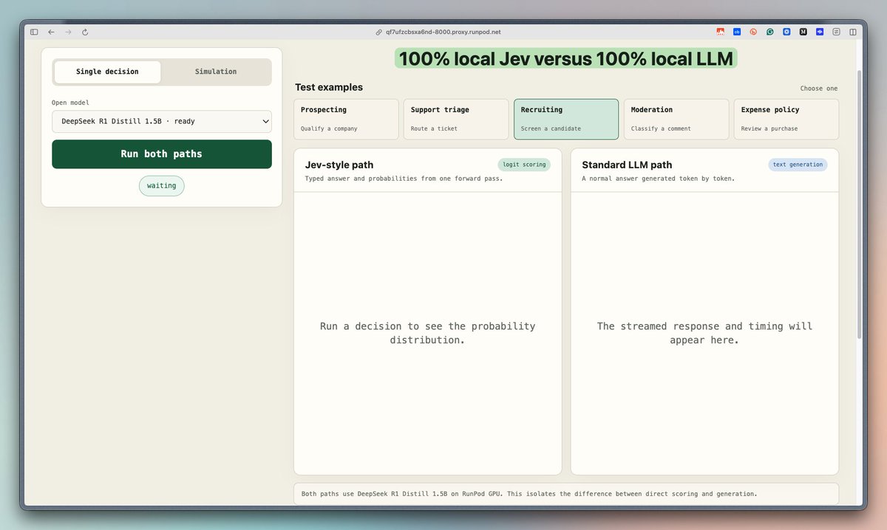Select the Recruiting test example
The height and width of the screenshot is (530, 887).
point(566,119)
